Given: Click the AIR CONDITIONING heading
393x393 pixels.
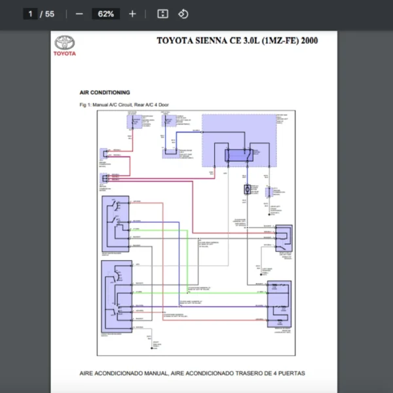Looking at the screenshot, I should (x=104, y=93).
